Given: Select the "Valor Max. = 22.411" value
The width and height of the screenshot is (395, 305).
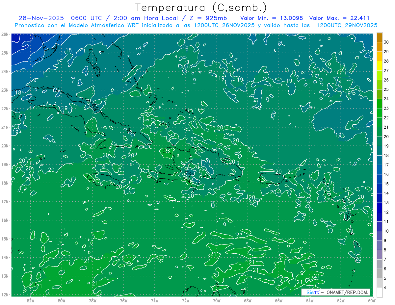Looking at the screenshot, I should pyautogui.click(x=340, y=18).
